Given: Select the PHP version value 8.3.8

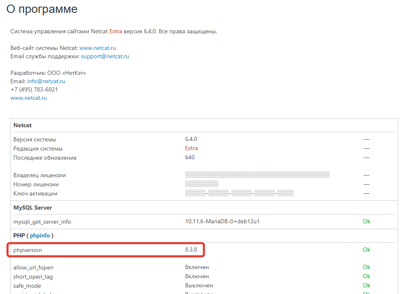Looking at the screenshot, I should pyautogui.click(x=191, y=250).
